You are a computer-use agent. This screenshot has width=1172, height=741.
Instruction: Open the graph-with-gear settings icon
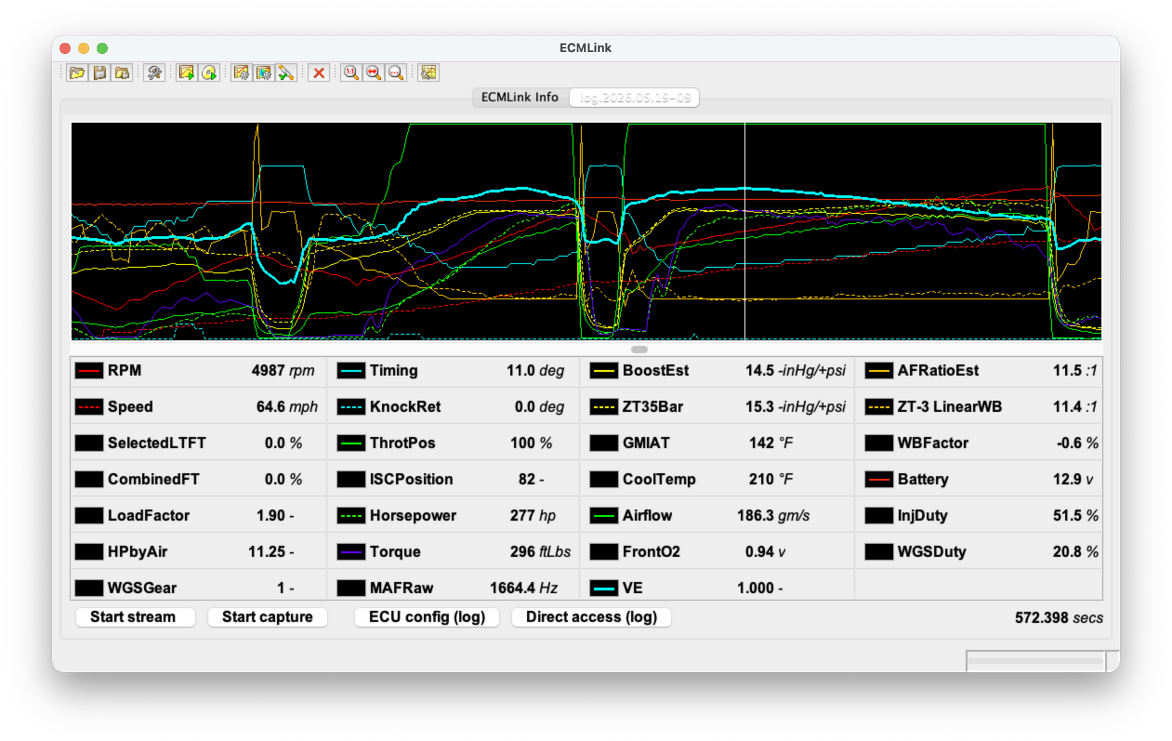pyautogui.click(x=241, y=73)
